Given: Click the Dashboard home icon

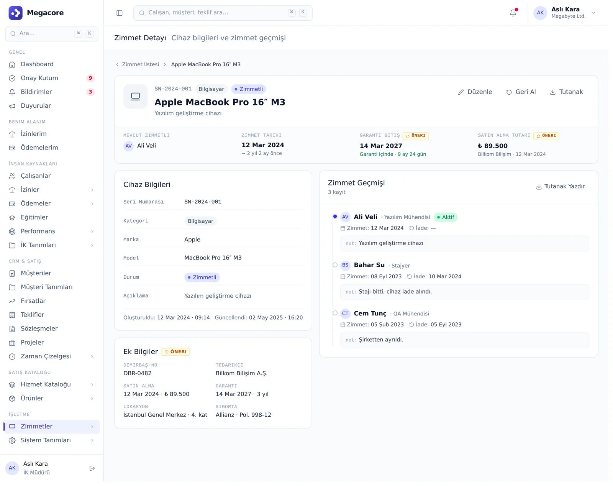Looking at the screenshot, I should (x=12, y=64).
